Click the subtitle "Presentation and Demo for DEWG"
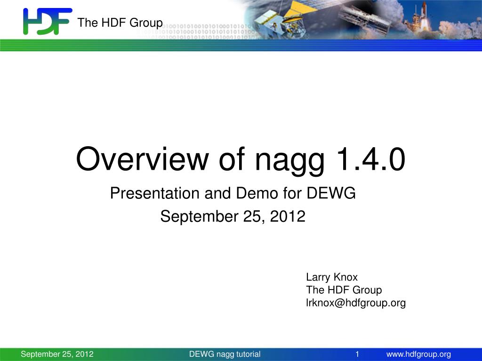This screenshot has height=361, width=482. coord(233,193)
